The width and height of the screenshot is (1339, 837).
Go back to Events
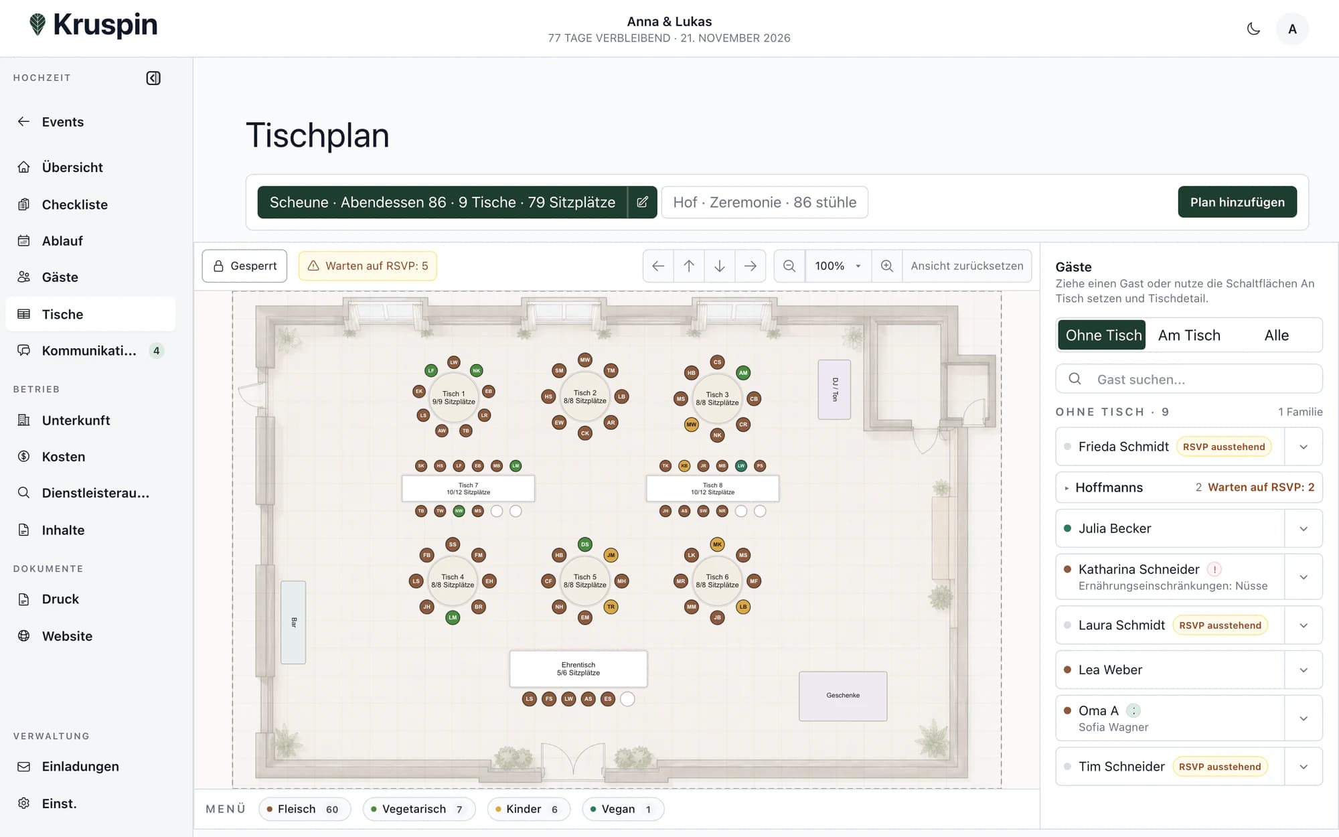(90, 122)
